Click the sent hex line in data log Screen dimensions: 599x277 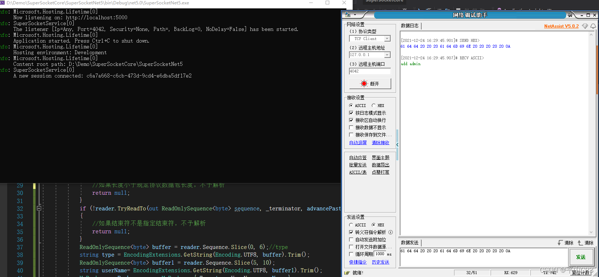point(456,46)
